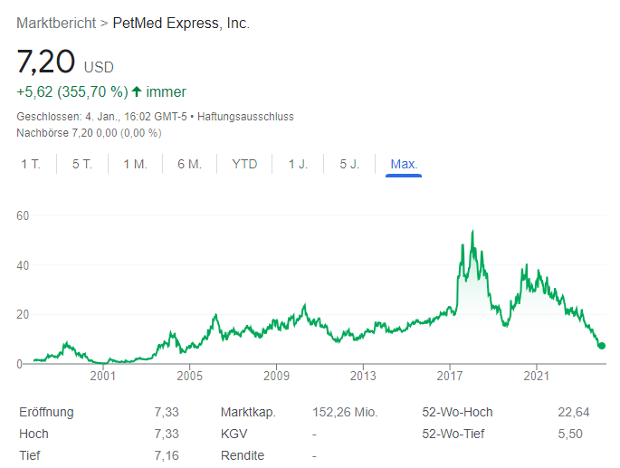Click the 2021 x-axis year label
620x468 pixels.
tap(537, 376)
